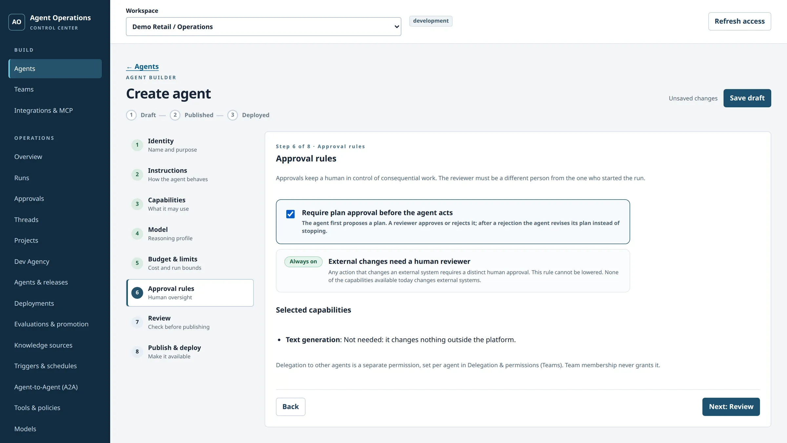Click Next: Review button
Image resolution: width=787 pixels, height=443 pixels.
point(731,407)
